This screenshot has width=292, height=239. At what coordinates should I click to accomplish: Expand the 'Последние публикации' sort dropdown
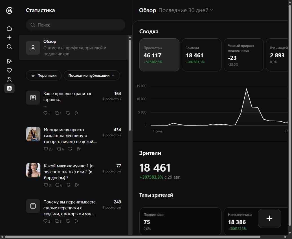[92, 75]
